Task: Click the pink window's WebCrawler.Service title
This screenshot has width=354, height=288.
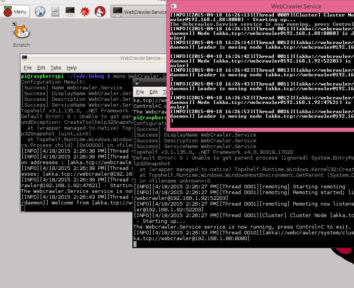Action: 296,6
